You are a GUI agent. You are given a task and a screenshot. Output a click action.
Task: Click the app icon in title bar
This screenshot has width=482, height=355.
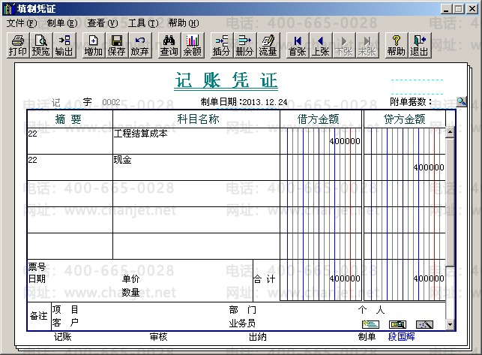click(x=9, y=8)
